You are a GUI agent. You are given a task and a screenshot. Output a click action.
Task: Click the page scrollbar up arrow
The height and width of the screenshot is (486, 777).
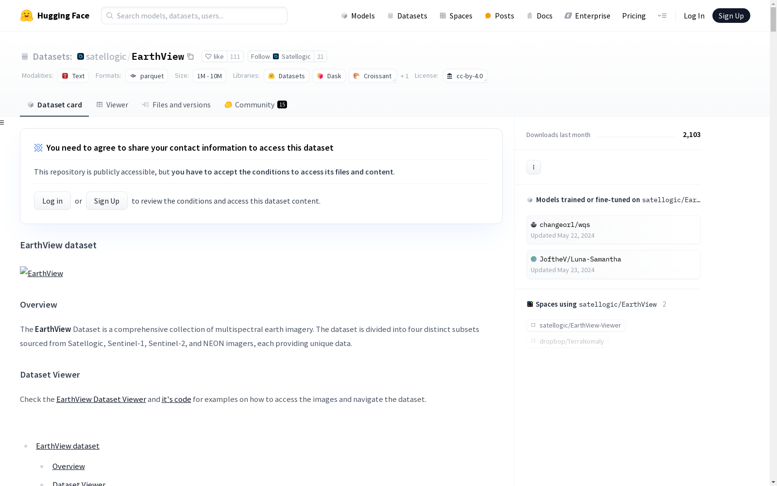coord(773,4)
